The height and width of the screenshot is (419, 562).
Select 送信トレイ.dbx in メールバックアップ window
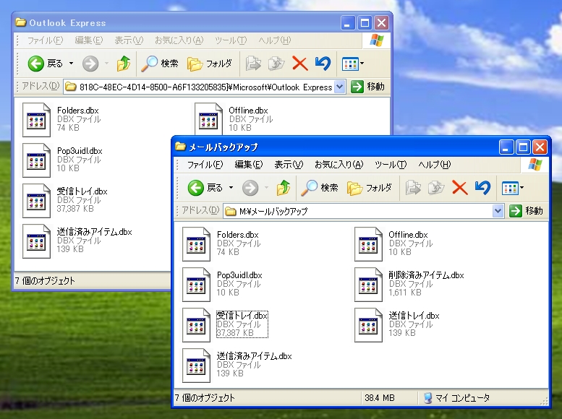[x=397, y=324]
